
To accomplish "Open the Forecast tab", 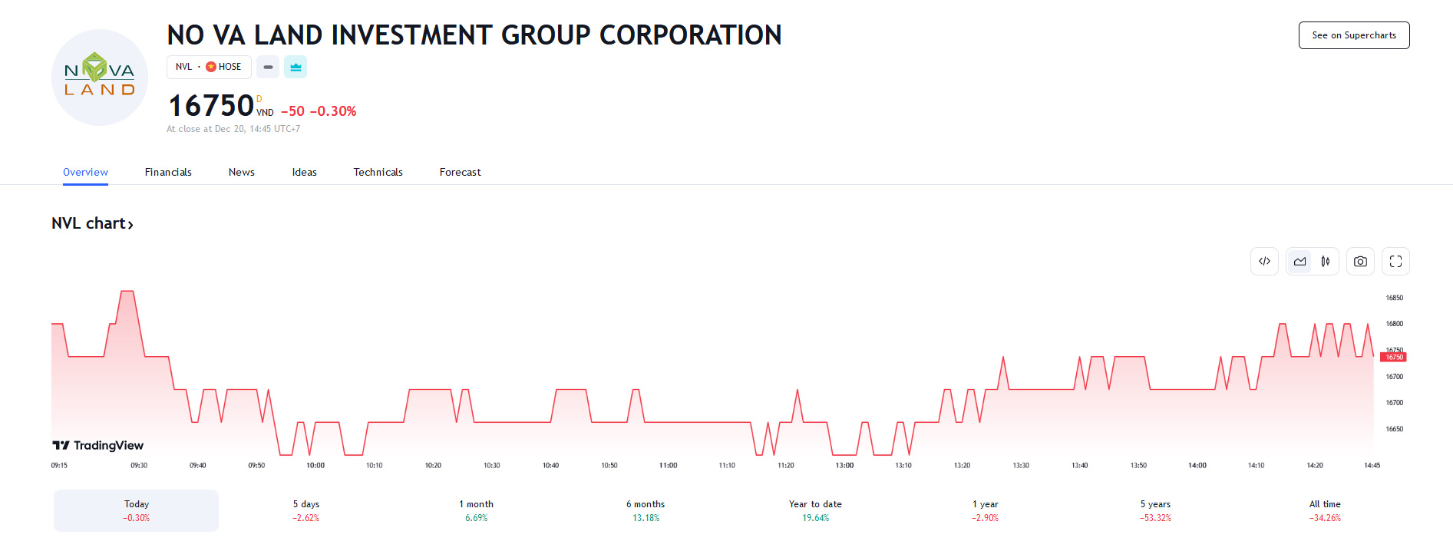I will [x=461, y=172].
